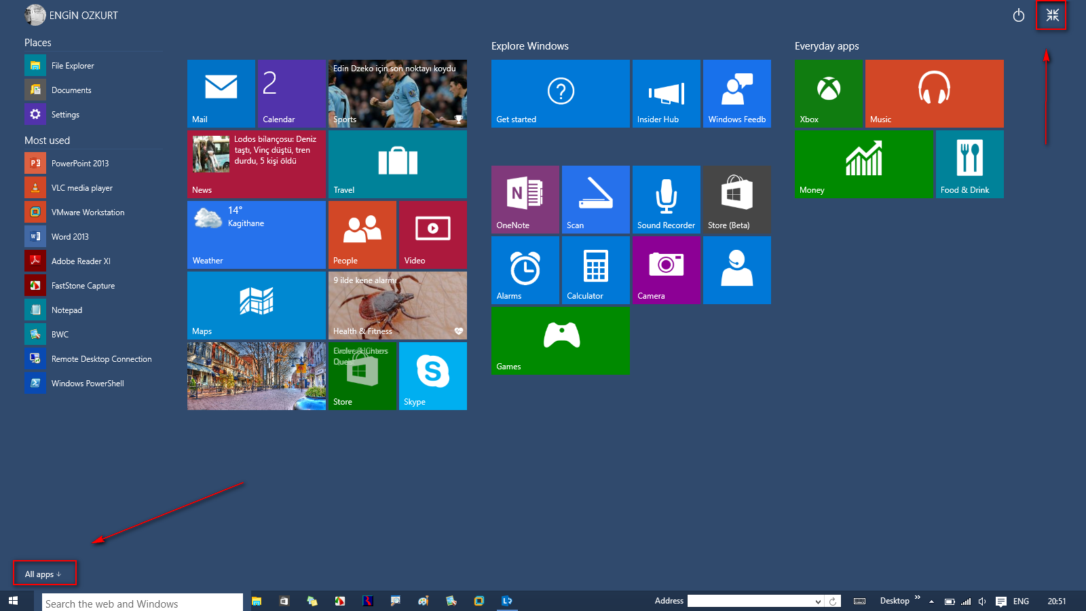Open the green Store tile
Image resolution: width=1086 pixels, height=611 pixels.
362,376
